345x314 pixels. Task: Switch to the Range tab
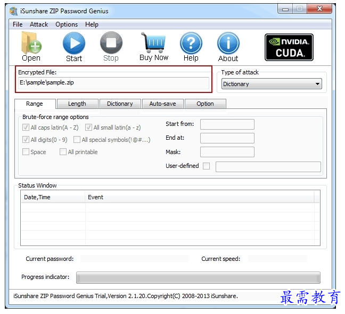click(35, 104)
